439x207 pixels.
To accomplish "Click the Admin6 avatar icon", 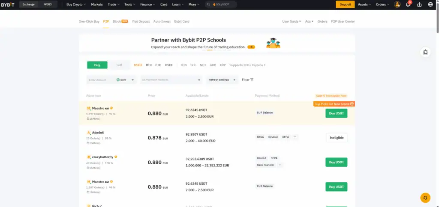I will tap(89, 133).
